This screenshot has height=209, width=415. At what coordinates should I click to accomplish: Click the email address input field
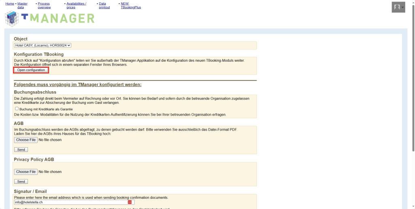click(x=74, y=202)
